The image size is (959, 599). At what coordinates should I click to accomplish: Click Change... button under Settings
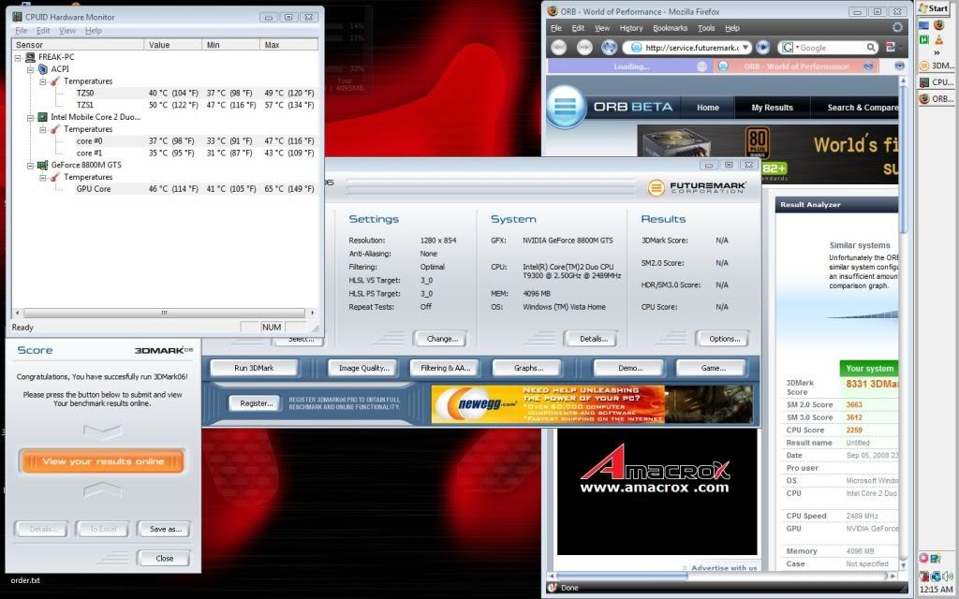(442, 339)
